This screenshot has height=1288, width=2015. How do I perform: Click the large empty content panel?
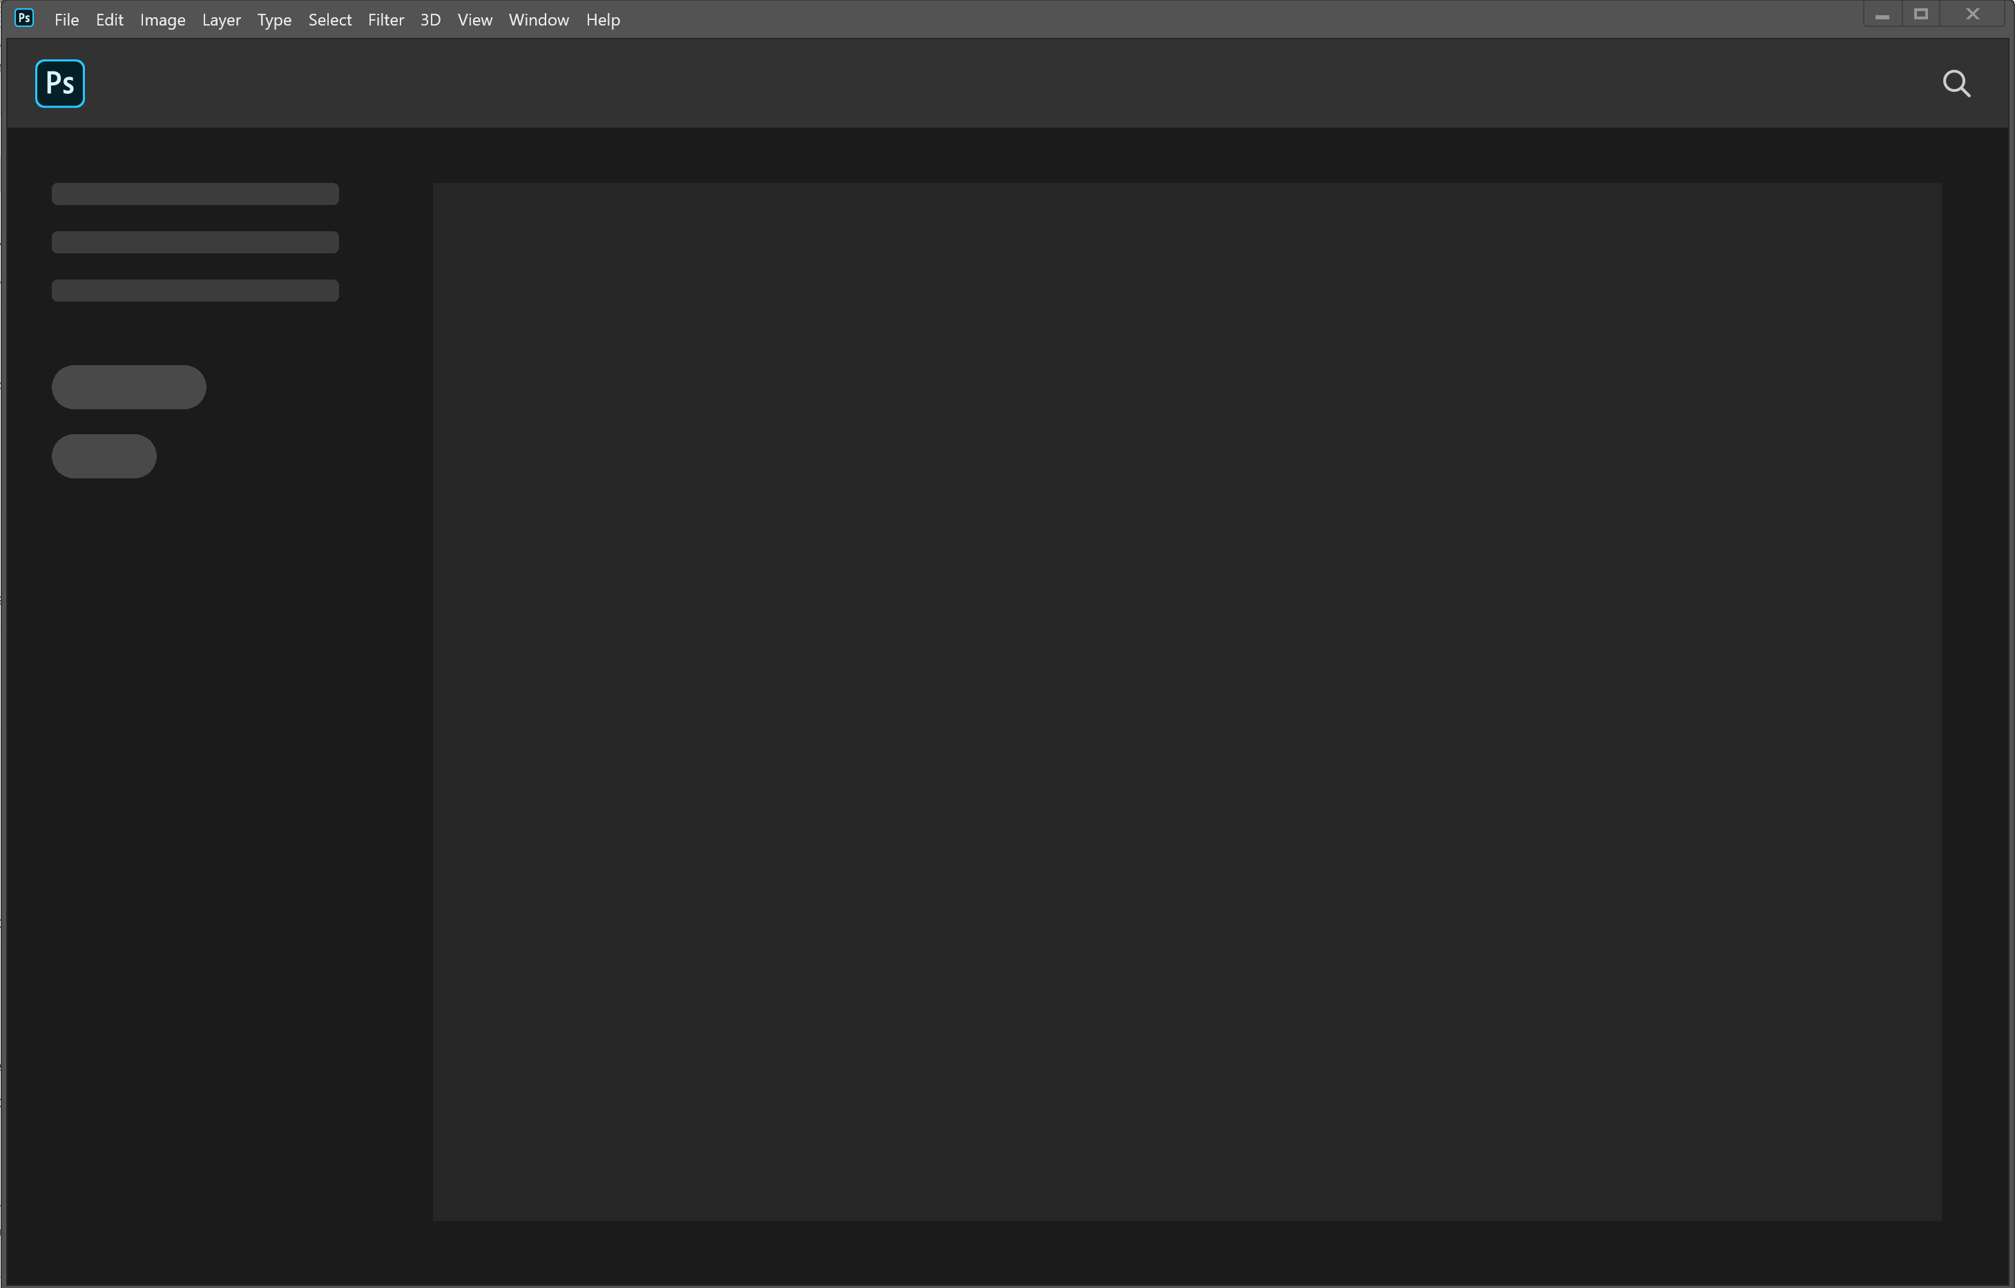[x=1186, y=701]
